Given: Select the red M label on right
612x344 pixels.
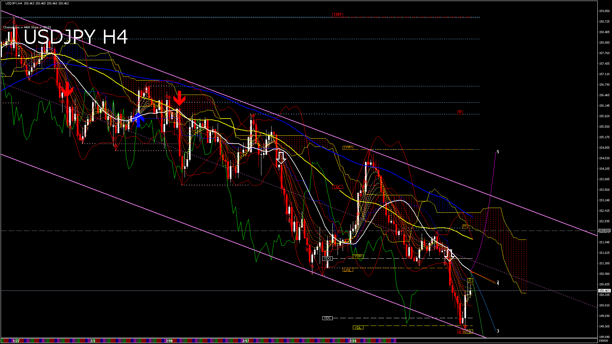Looking at the screenshot, I should point(460,112).
